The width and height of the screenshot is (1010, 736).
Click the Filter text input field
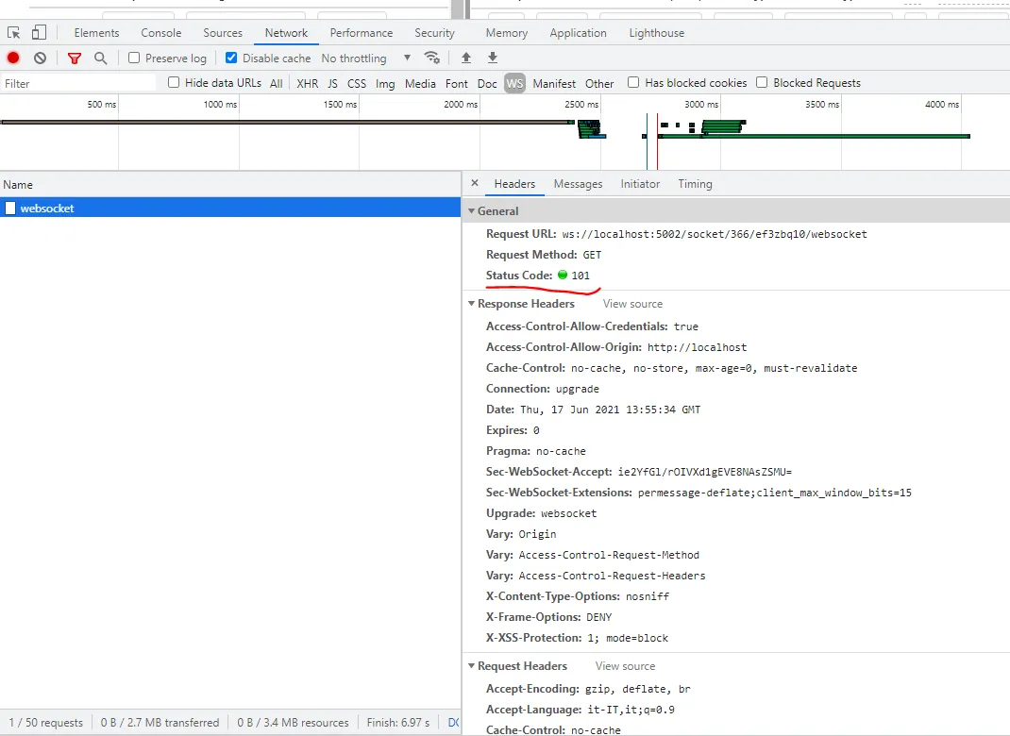[x=78, y=83]
